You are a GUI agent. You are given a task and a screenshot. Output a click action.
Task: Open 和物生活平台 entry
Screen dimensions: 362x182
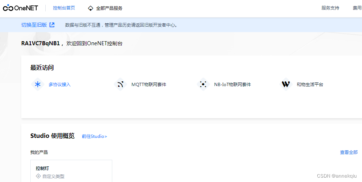coord(310,85)
